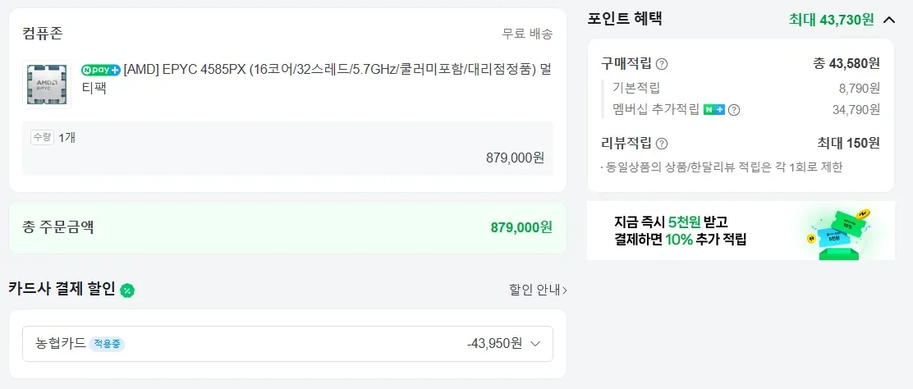Screen dimensions: 913x389
Task: Click the Npay+ badge icon
Action: 101,70
